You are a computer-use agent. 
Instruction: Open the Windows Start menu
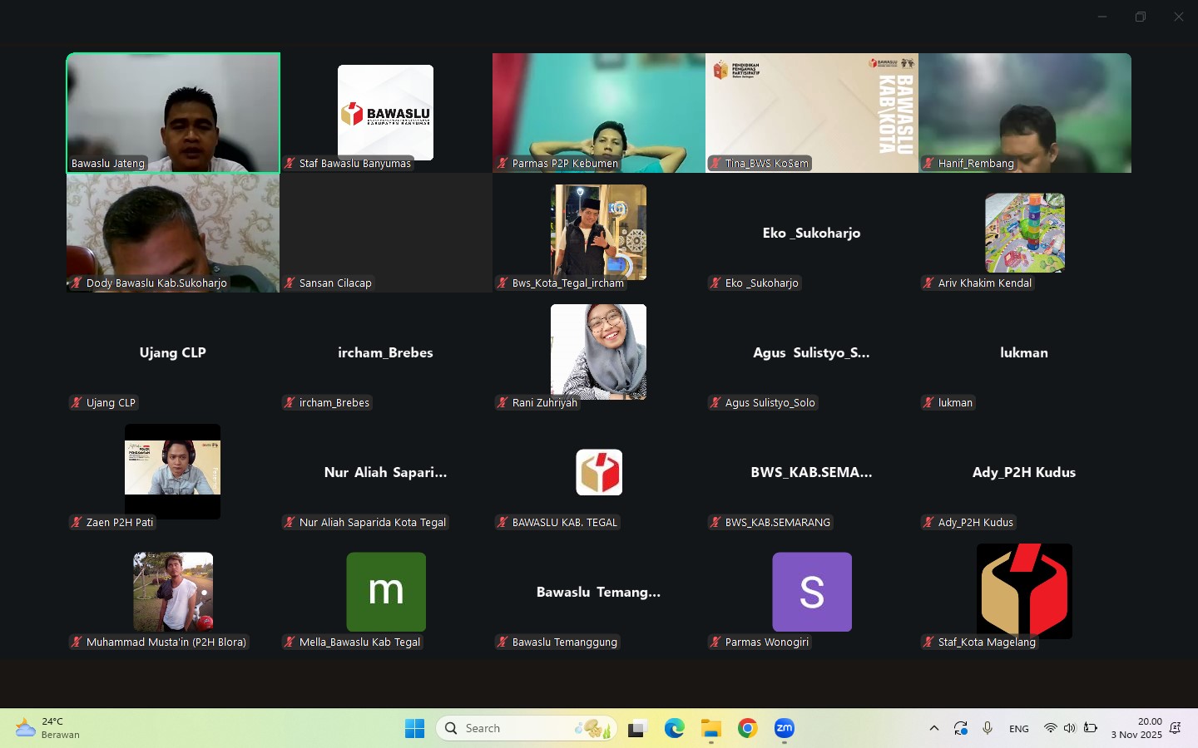click(x=414, y=729)
